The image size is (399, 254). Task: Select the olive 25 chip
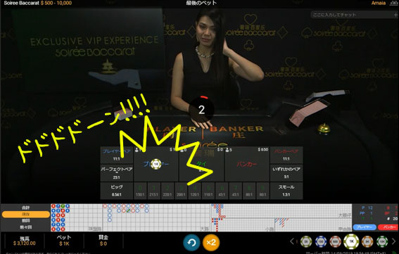306,241
